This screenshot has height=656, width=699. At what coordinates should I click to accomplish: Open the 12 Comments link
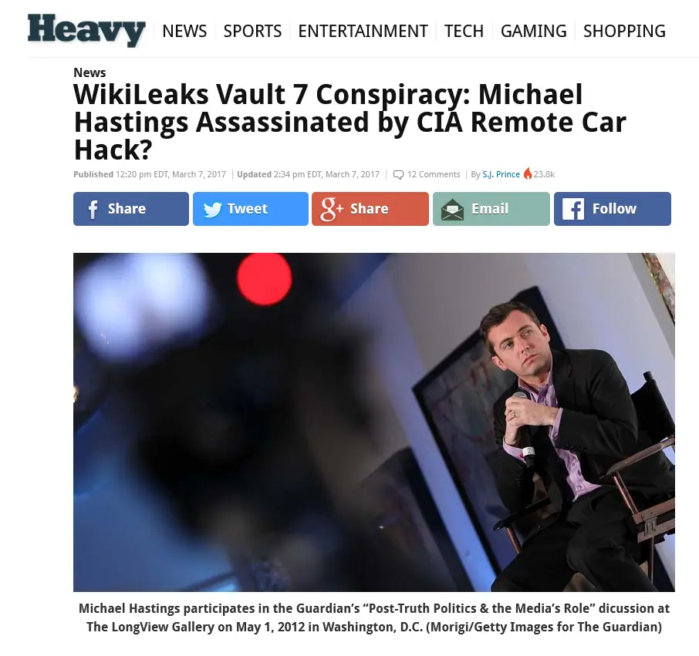click(x=434, y=174)
